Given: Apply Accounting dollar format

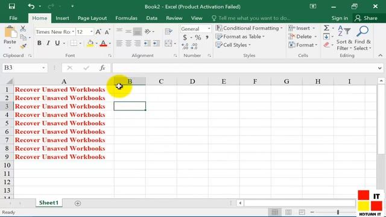Looking at the screenshot, I should pos(185,37).
